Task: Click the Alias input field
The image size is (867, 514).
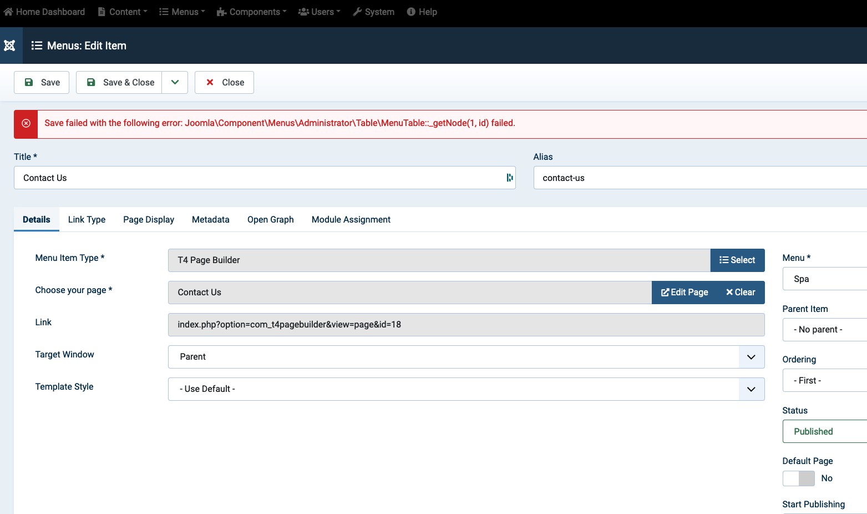Action: pos(699,178)
